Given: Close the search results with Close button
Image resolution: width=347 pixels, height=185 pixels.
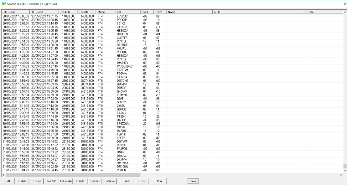Looking at the screenshot, I should pyautogui.click(x=193, y=181).
